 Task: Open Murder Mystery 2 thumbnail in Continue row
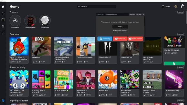174,42
